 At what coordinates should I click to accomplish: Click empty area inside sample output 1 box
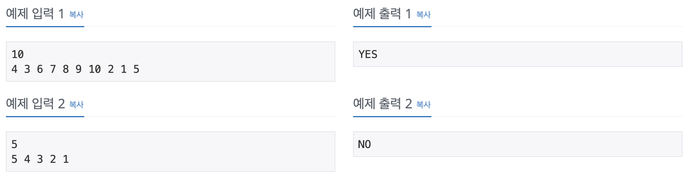tap(534, 54)
